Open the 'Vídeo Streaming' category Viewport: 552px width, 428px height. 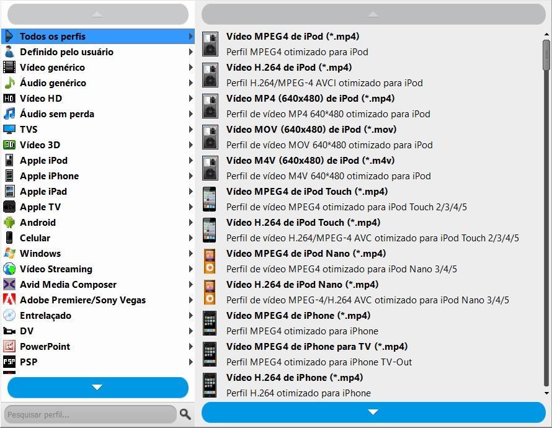[98, 269]
